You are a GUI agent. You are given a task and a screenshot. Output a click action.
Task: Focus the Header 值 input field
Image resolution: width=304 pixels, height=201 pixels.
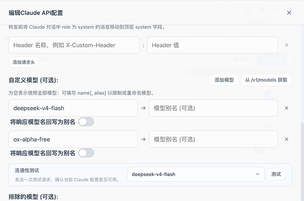[212, 45]
